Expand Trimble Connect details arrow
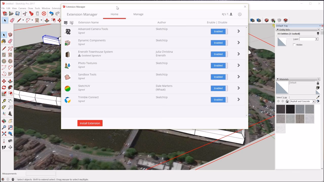The width and height of the screenshot is (324, 182). click(238, 100)
